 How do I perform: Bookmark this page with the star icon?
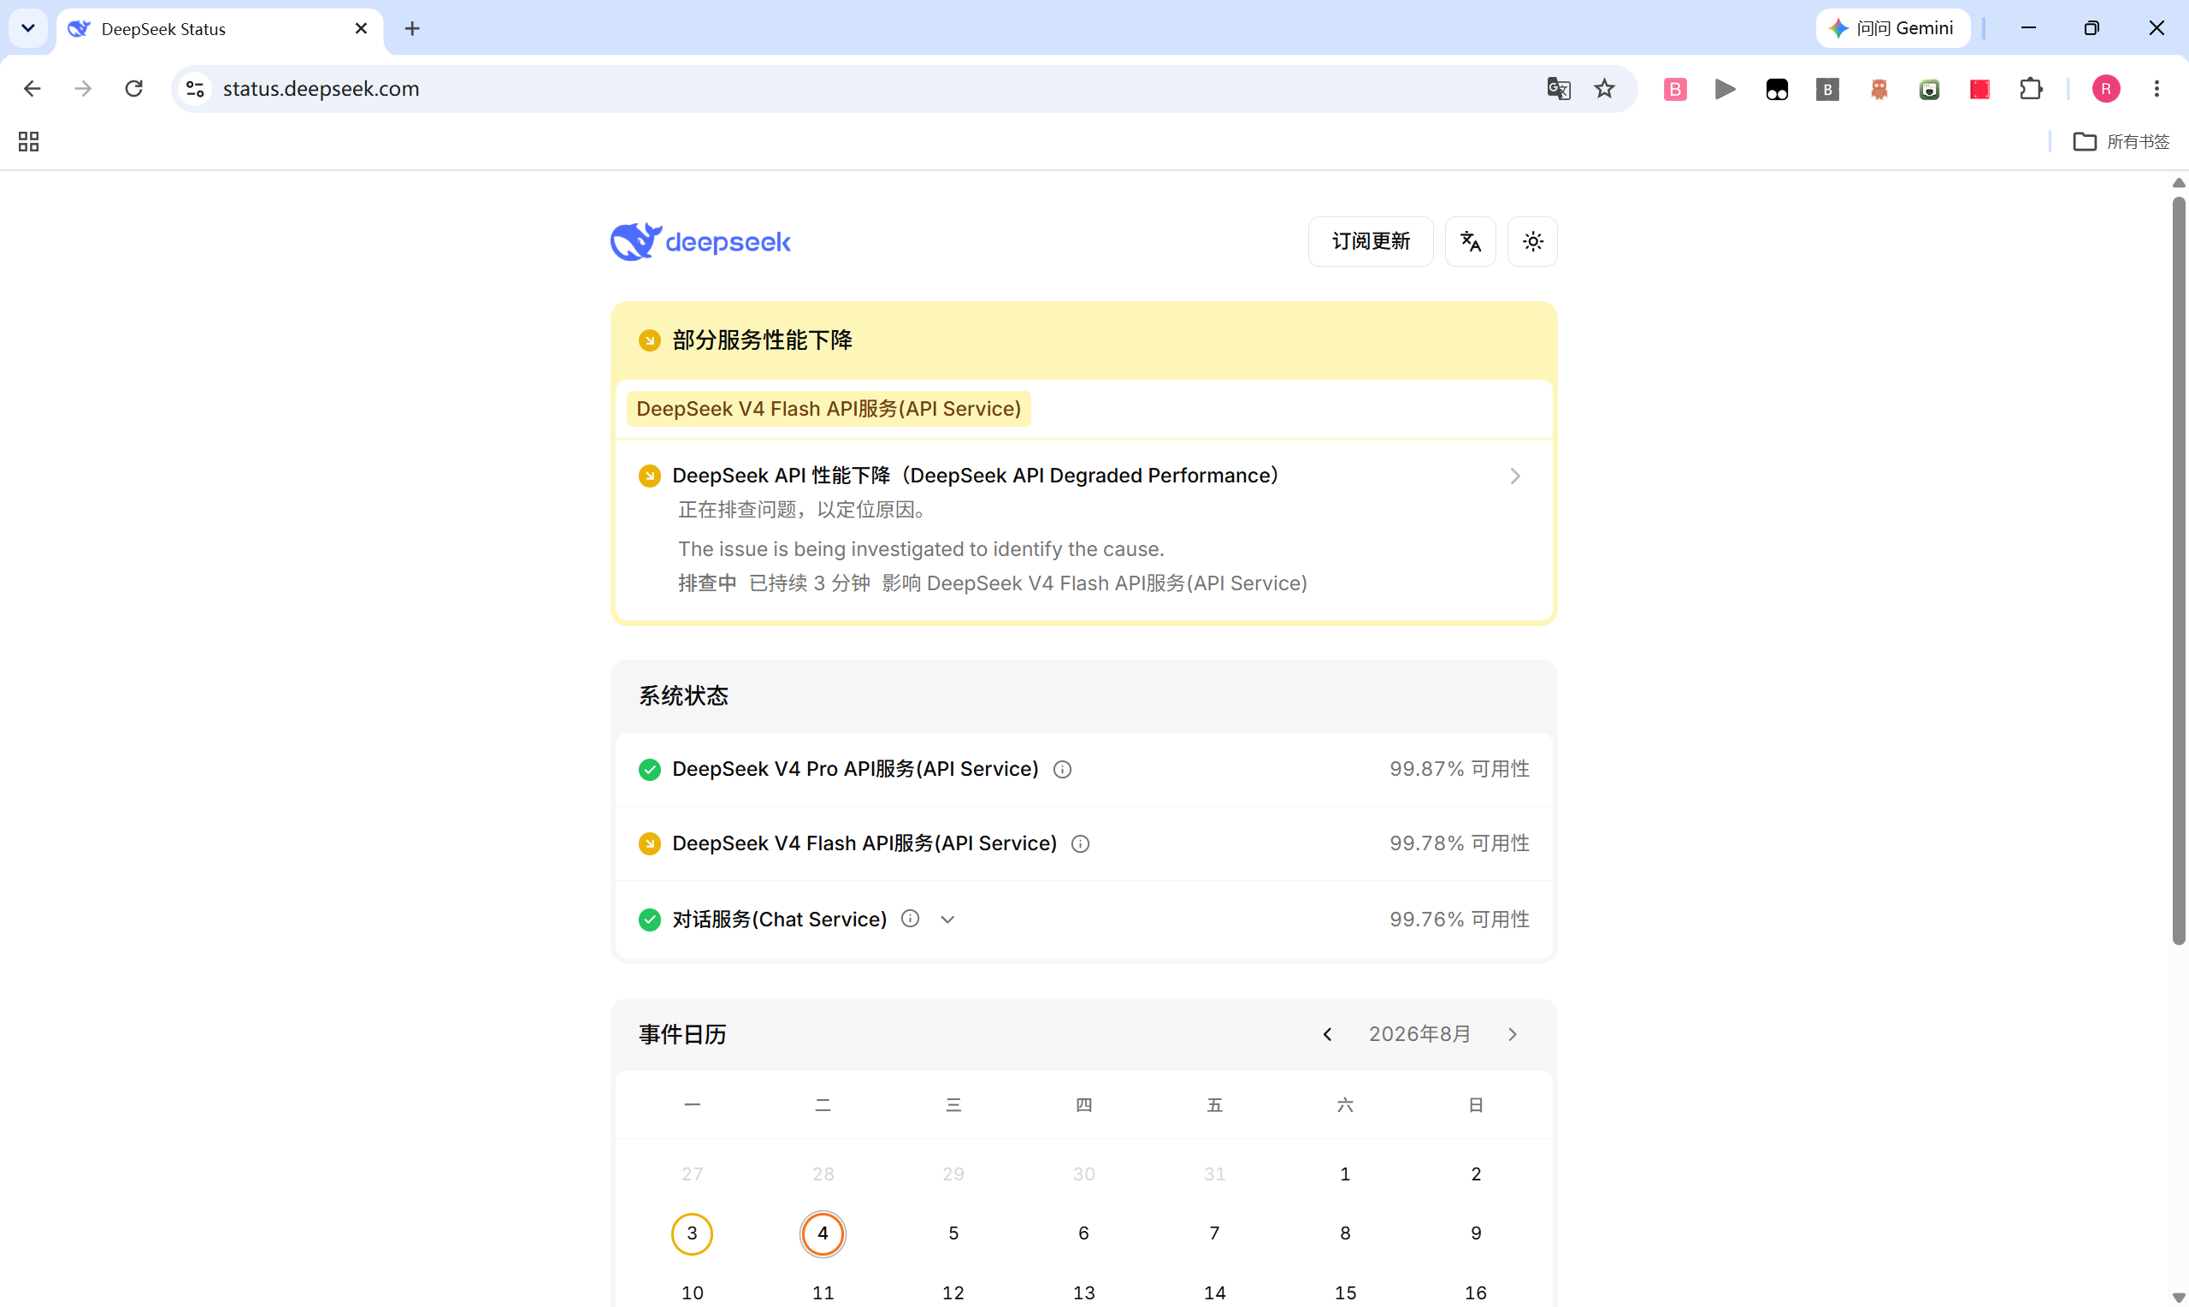(x=1605, y=88)
